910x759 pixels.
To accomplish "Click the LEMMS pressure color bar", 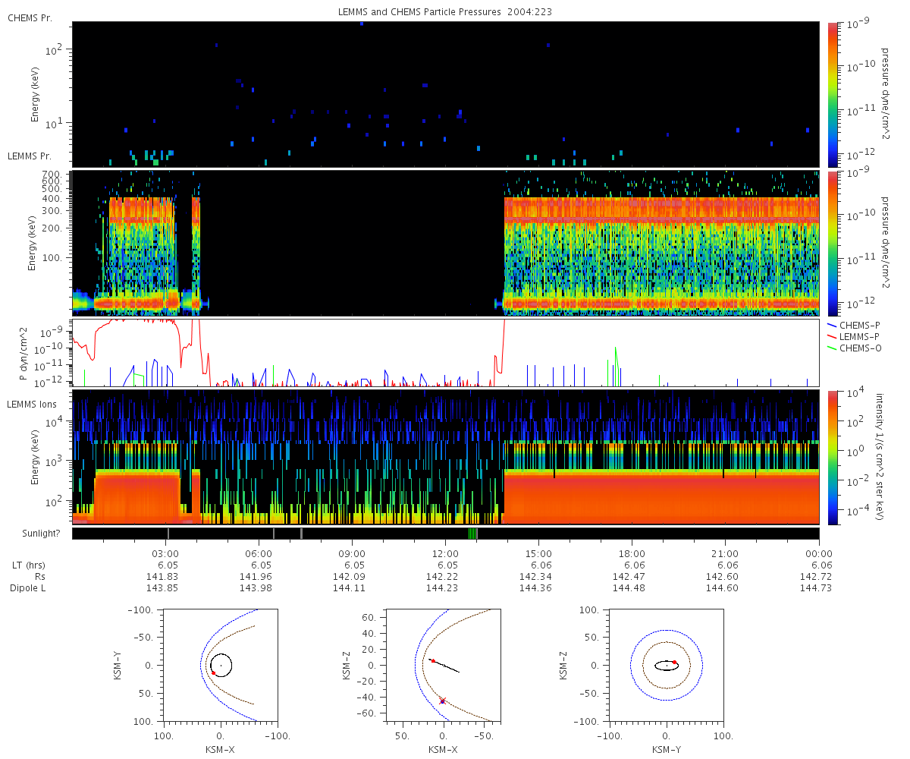I will click(833, 243).
